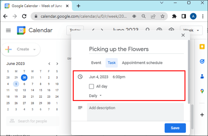Click the plus icon to get add-ons

pos(202,115)
